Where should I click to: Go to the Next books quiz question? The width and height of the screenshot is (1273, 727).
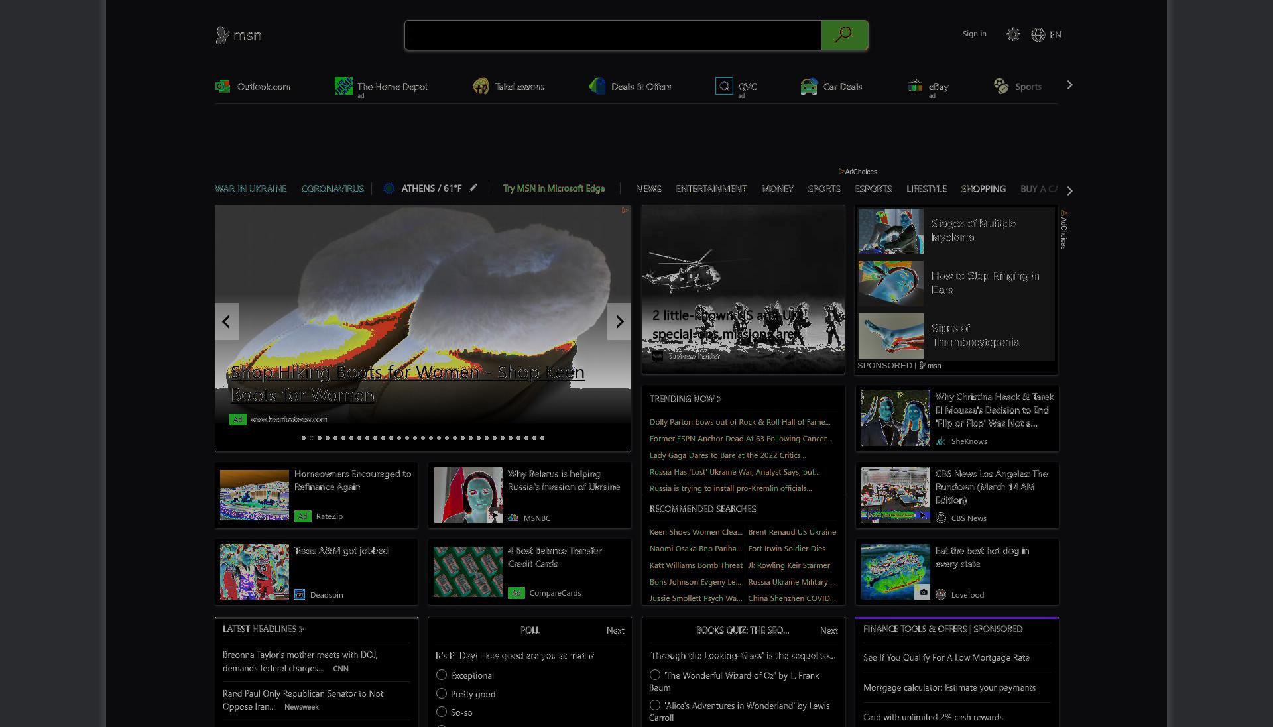(829, 630)
